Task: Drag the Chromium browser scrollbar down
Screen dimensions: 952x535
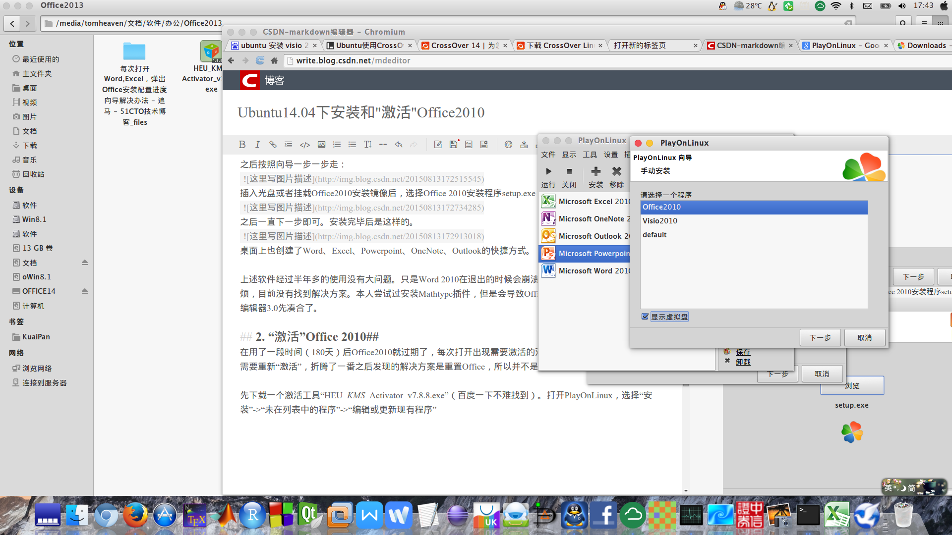Action: point(685,490)
